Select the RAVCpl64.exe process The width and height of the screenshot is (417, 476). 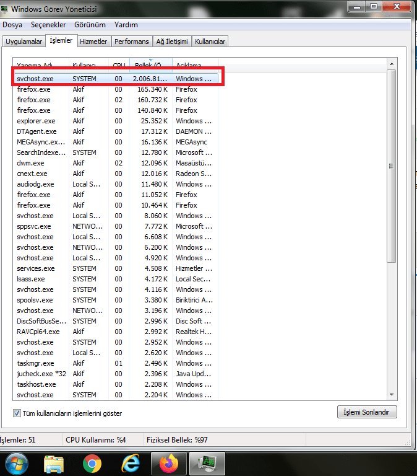tap(116, 332)
